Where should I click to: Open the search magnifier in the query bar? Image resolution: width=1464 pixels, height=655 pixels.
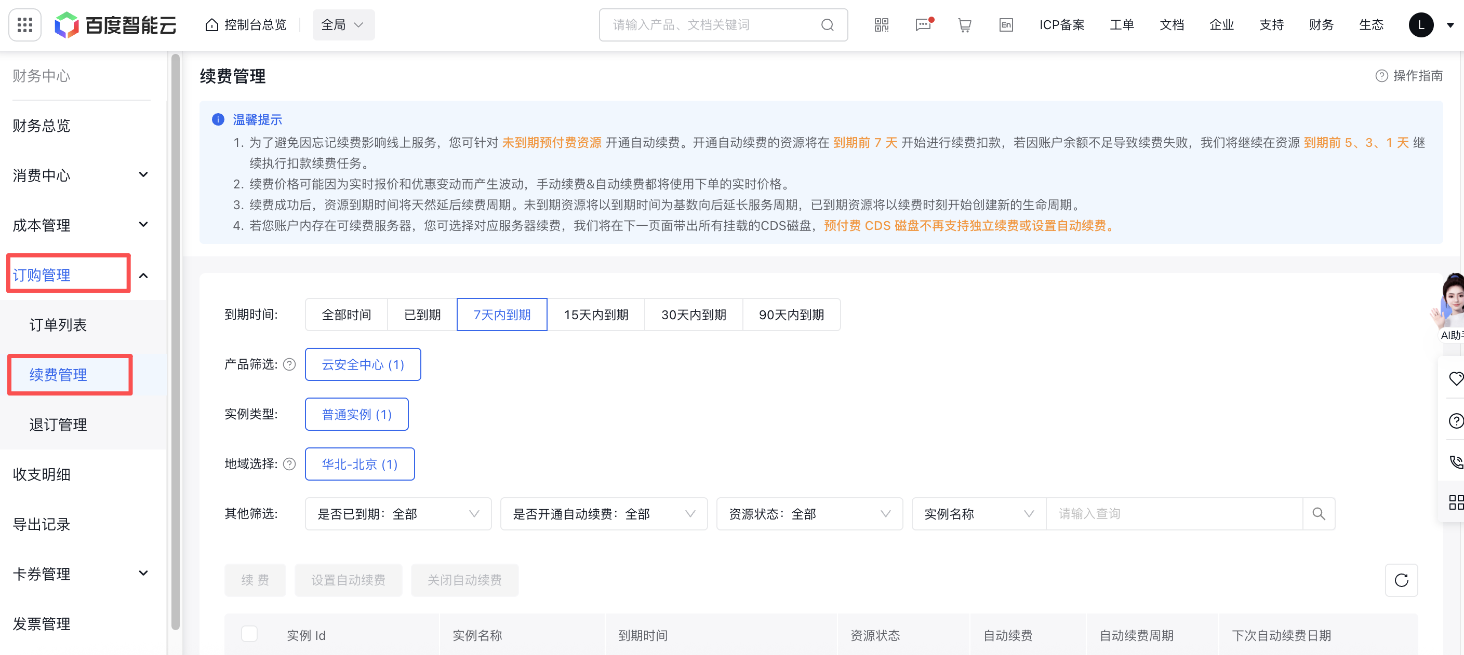[x=1319, y=514]
